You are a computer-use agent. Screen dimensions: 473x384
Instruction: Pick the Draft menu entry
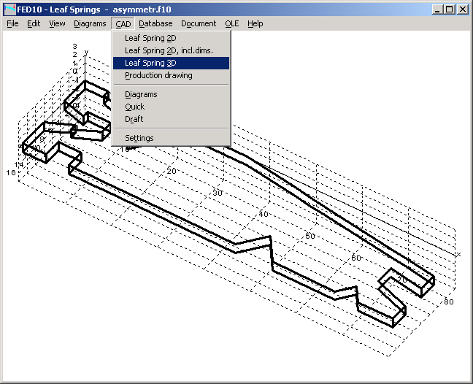tap(134, 119)
